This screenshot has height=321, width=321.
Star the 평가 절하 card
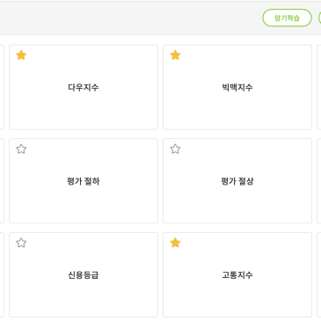[21, 149]
